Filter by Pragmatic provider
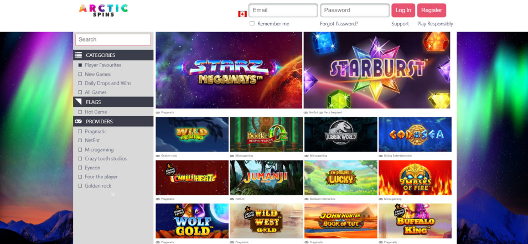The height and width of the screenshot is (244, 528). tap(80, 131)
